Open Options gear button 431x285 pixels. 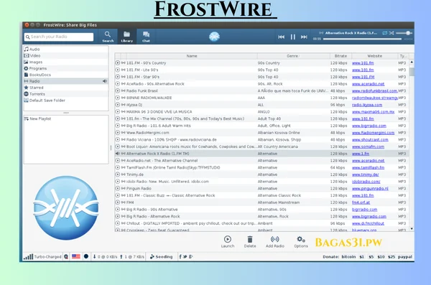click(x=301, y=242)
